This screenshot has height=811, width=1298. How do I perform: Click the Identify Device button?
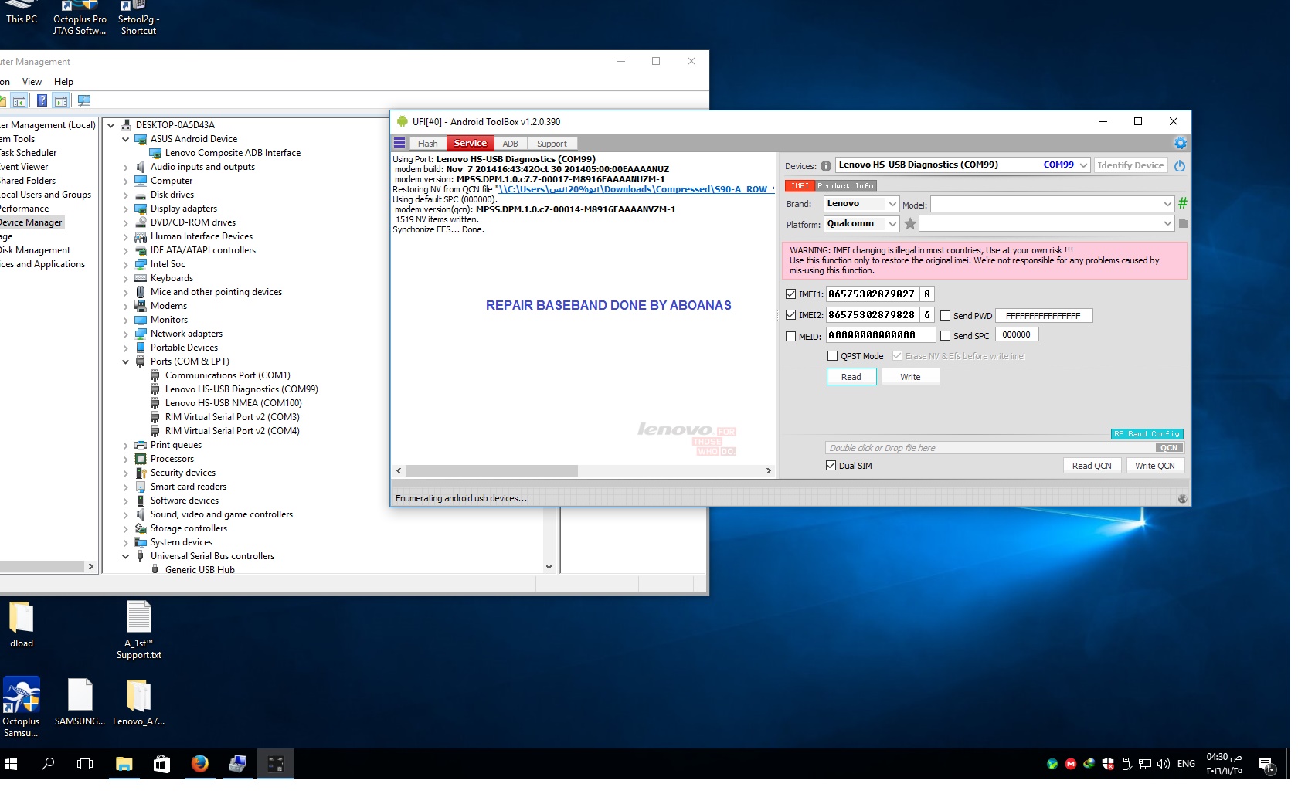(1130, 165)
